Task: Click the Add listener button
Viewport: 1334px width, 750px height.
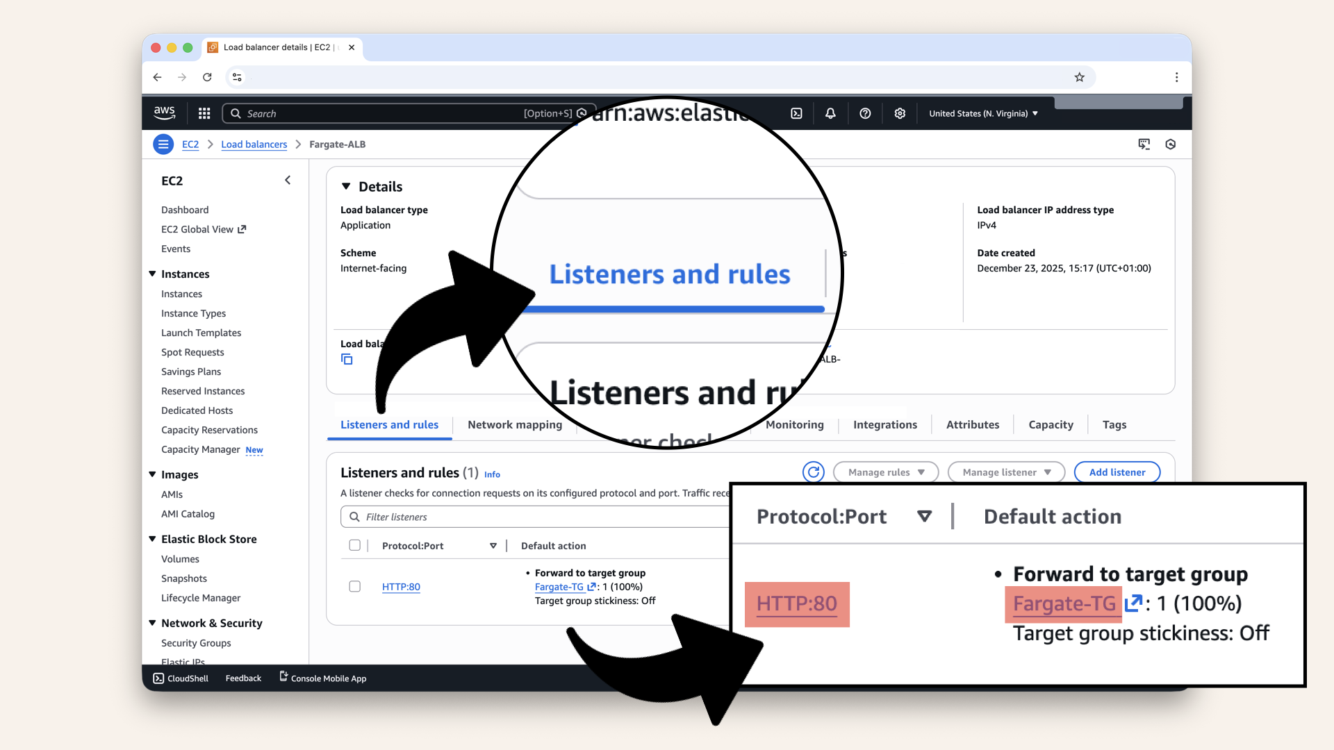Action: (1117, 472)
